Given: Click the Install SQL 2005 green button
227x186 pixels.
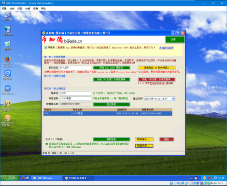Looking at the screenshot, I should tap(112, 68).
